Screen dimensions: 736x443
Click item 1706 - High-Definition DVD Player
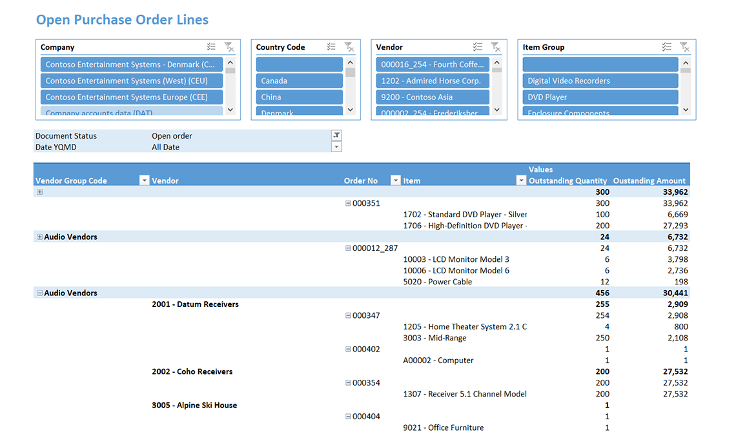point(465,226)
